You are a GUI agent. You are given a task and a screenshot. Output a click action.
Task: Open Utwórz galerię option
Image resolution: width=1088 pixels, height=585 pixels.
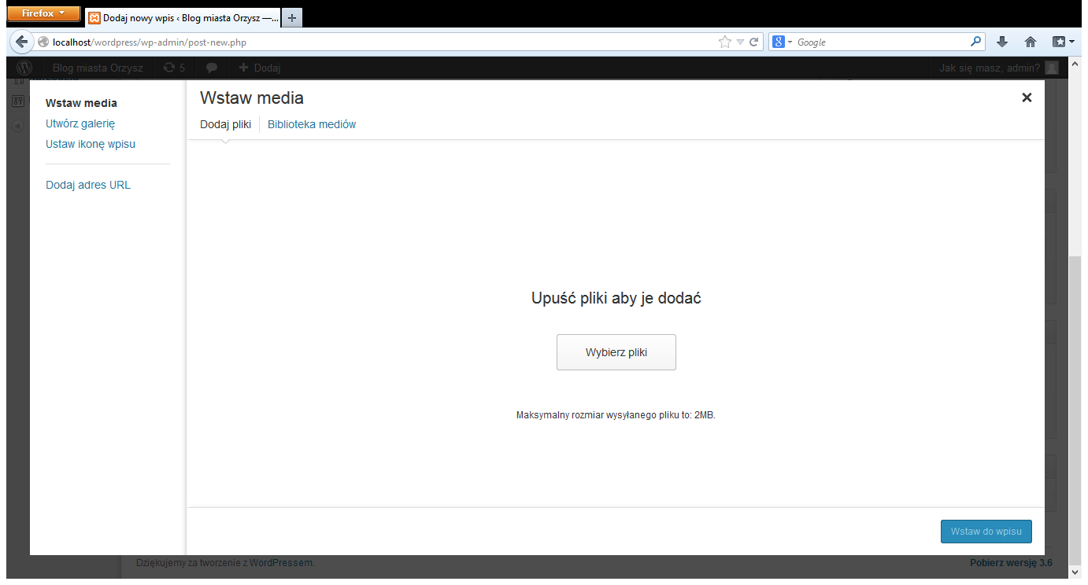click(80, 123)
